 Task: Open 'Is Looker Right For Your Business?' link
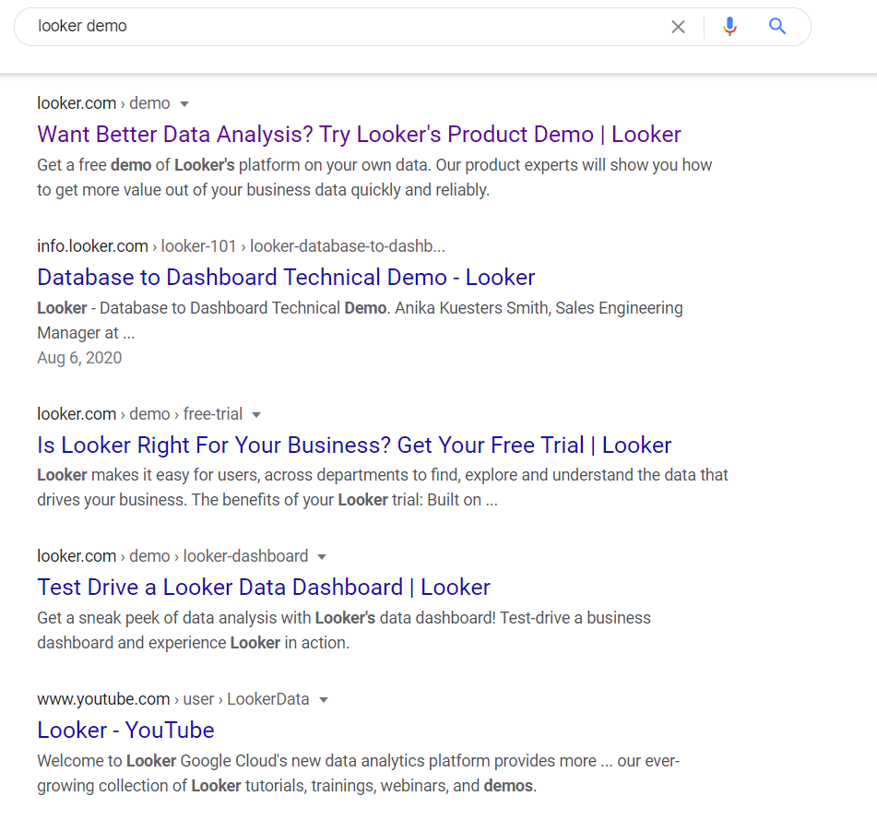[354, 446]
